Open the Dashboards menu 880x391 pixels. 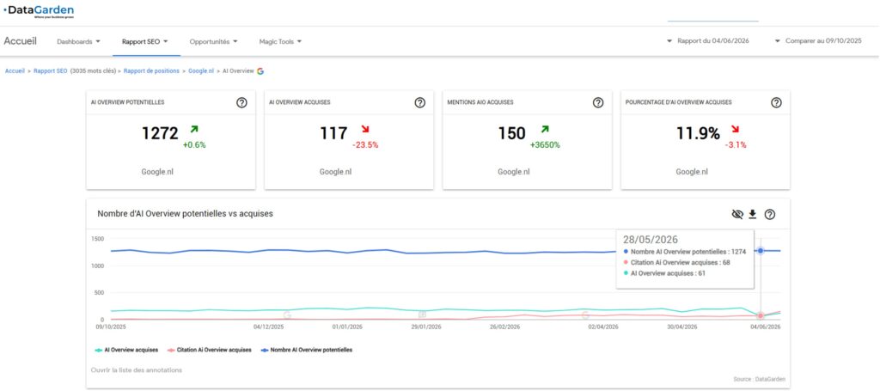[x=78, y=41]
